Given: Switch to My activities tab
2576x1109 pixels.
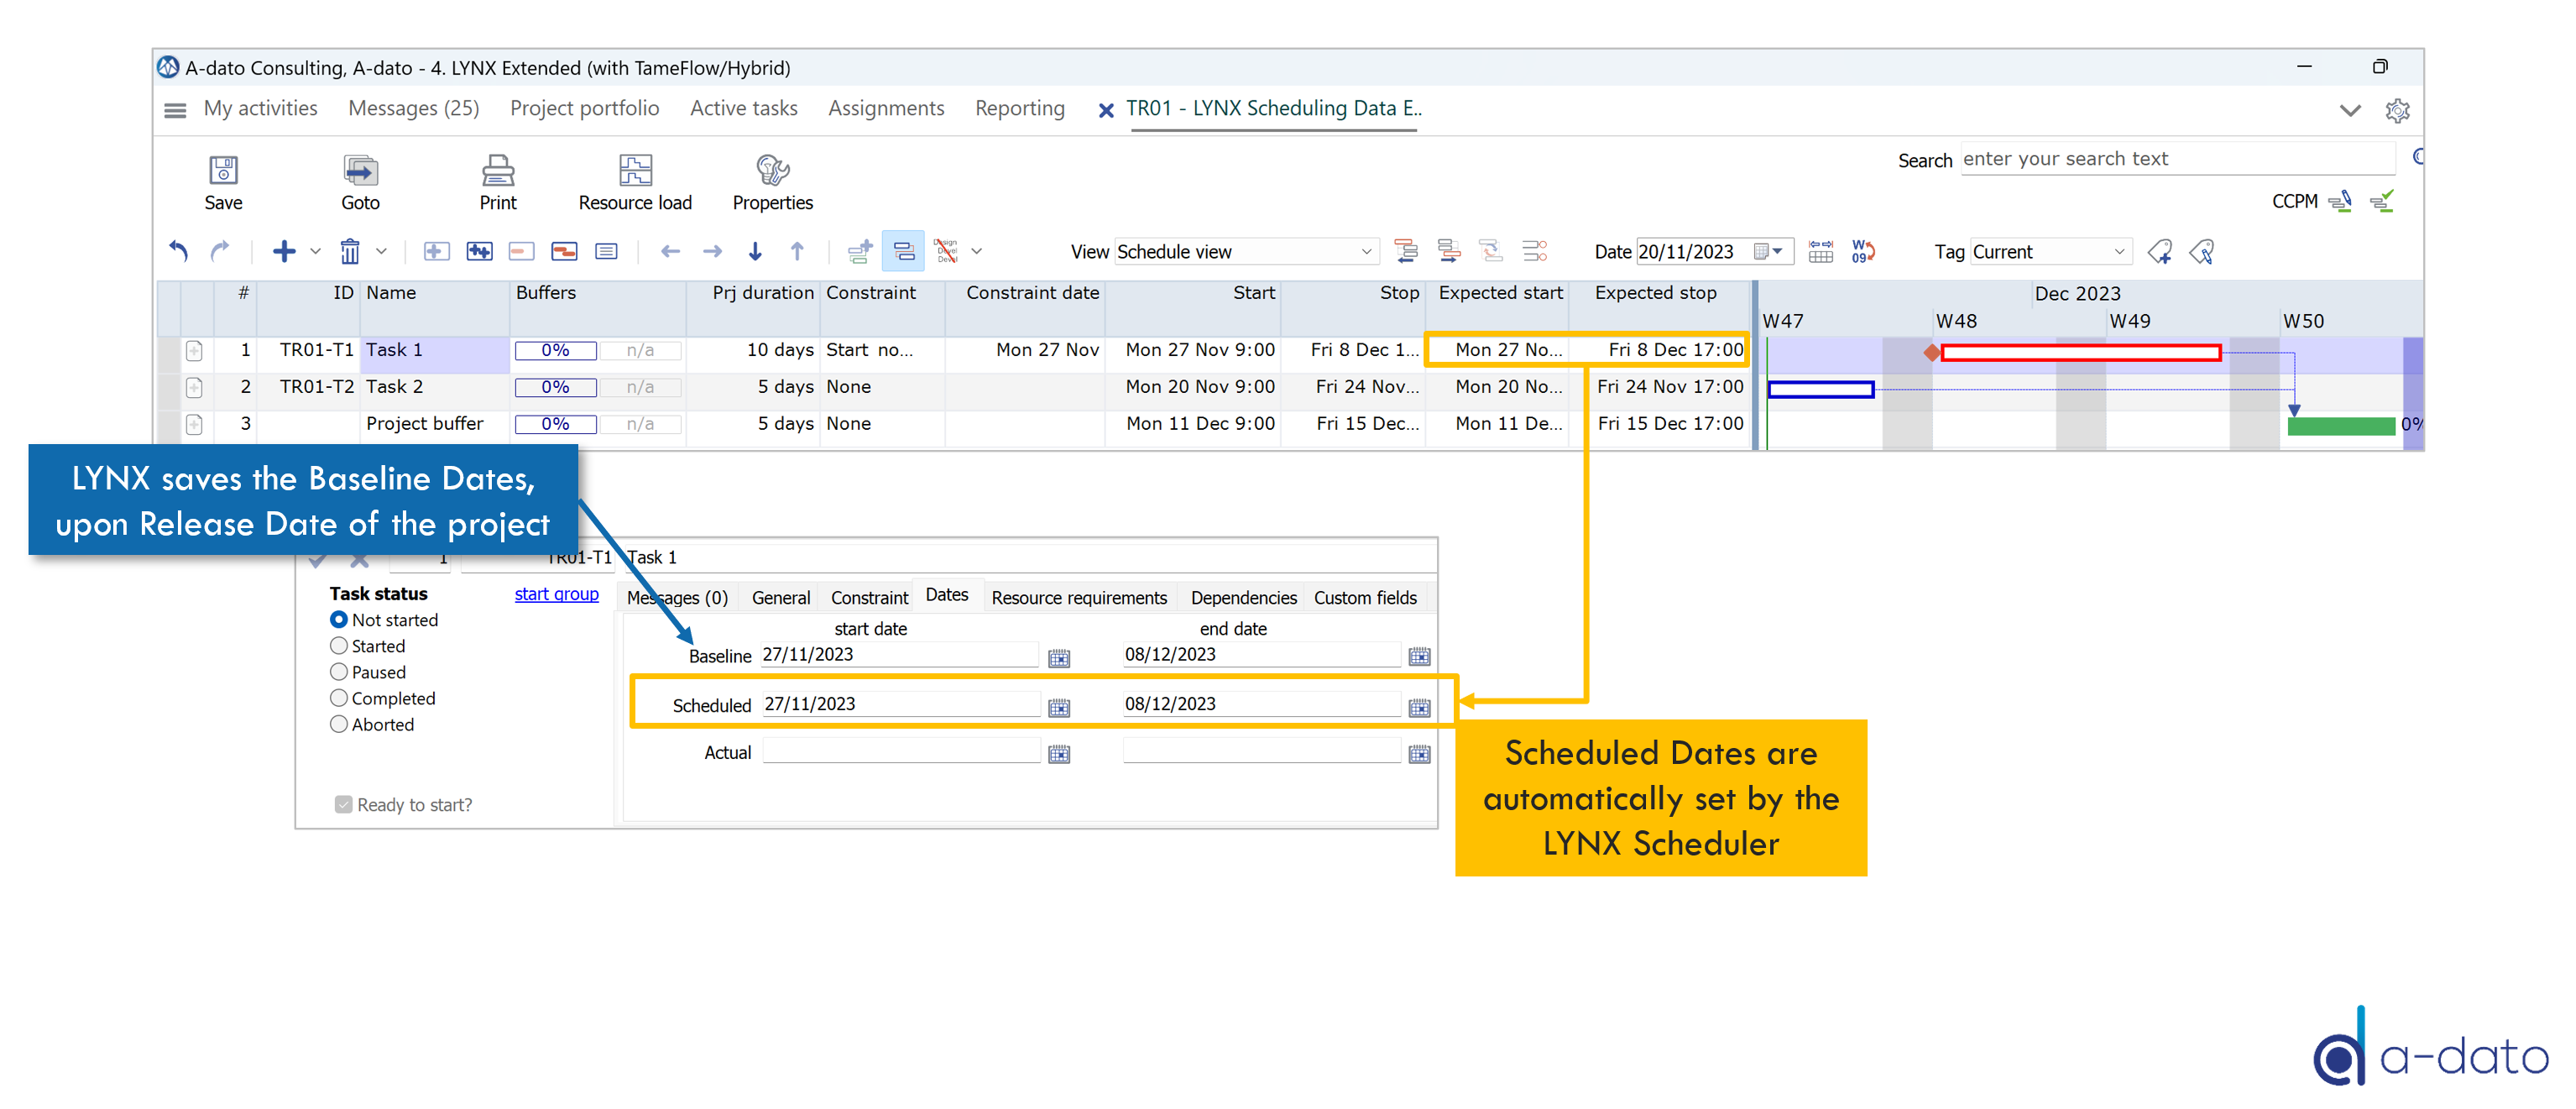Looking at the screenshot, I should (260, 108).
